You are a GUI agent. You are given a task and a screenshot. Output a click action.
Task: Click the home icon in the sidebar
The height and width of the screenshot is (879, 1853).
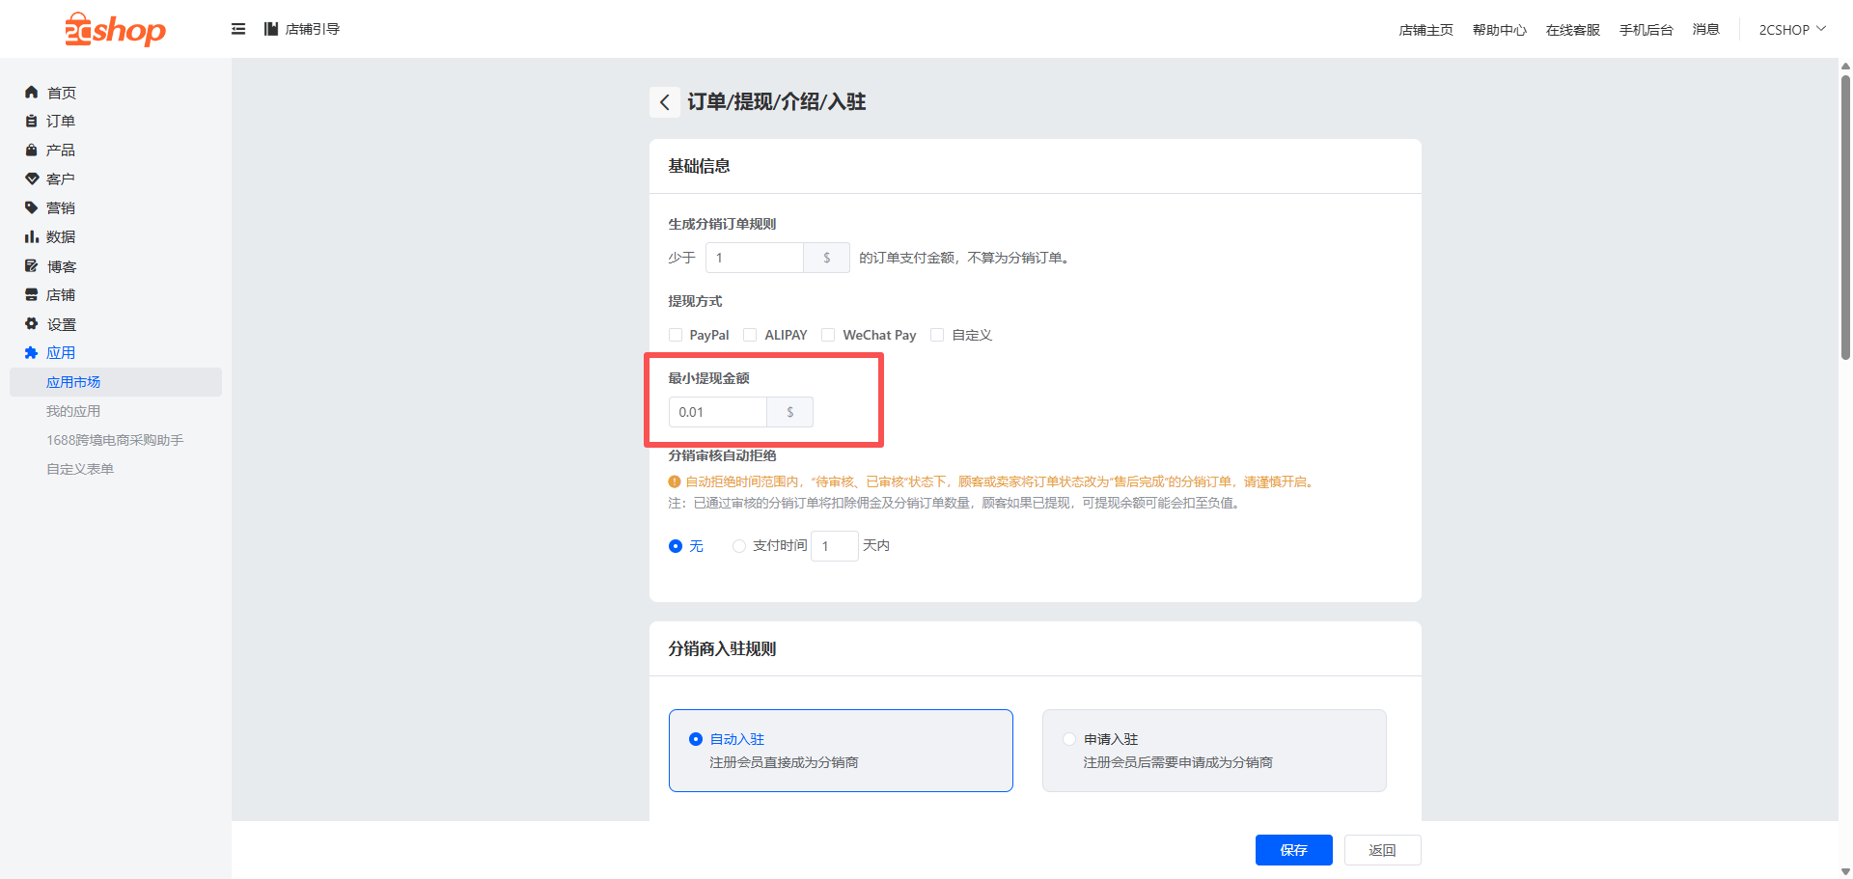pyautogui.click(x=31, y=93)
